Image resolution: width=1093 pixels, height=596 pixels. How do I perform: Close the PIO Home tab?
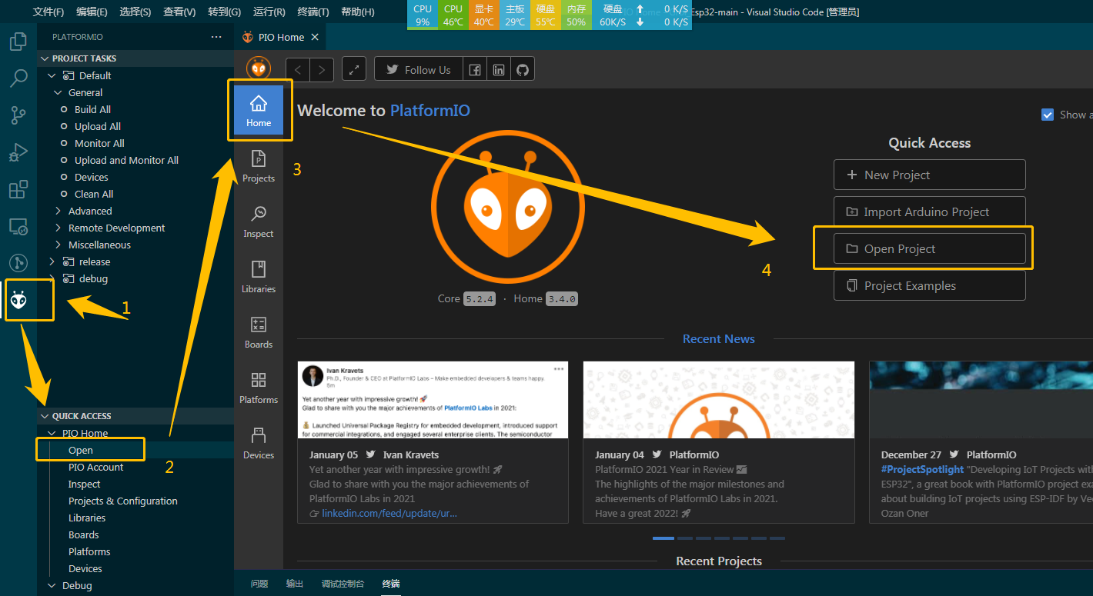[314, 37]
